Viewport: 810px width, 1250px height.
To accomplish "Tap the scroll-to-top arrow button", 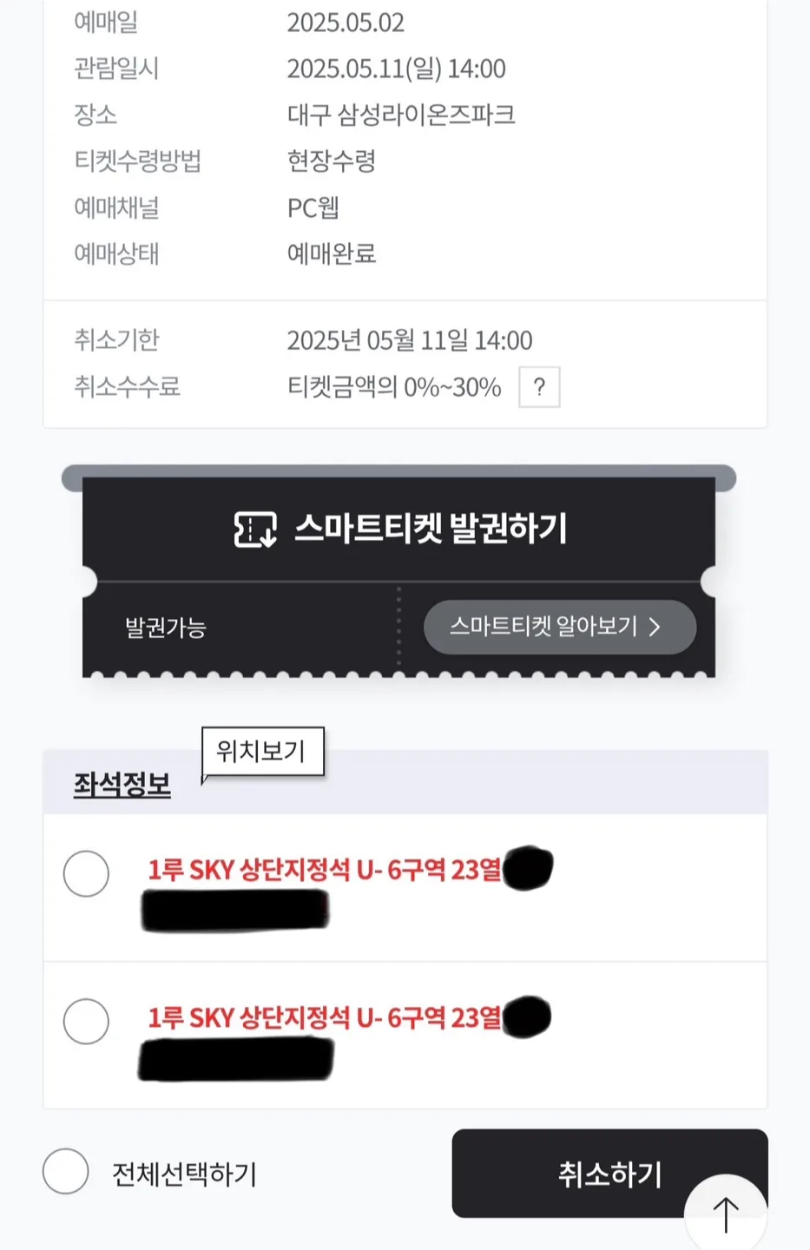I will click(726, 1214).
